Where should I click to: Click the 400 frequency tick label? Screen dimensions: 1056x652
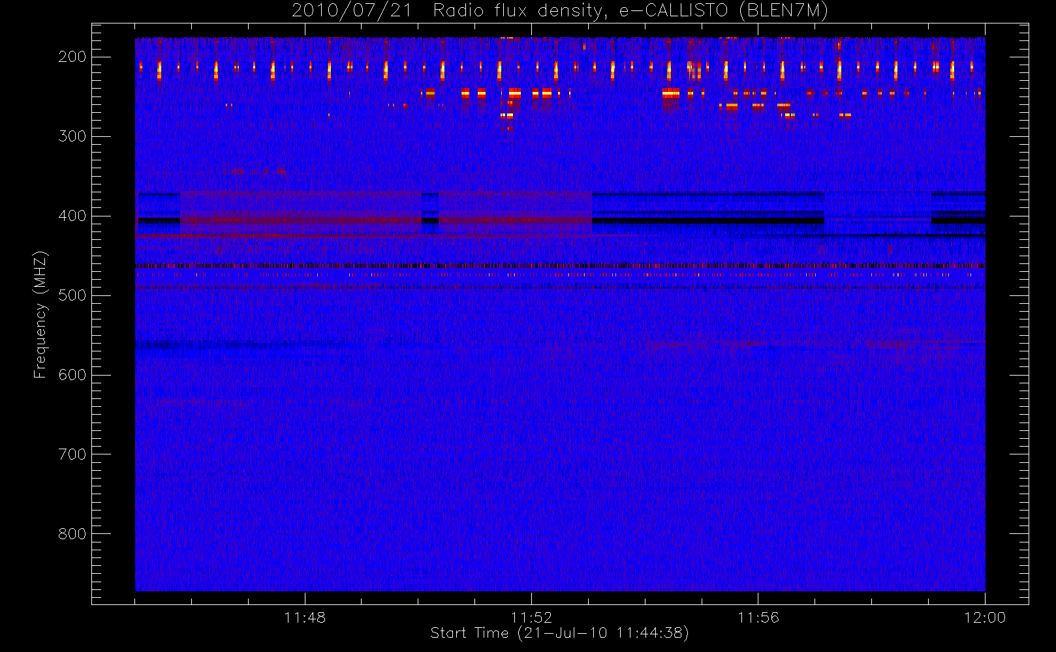72,216
